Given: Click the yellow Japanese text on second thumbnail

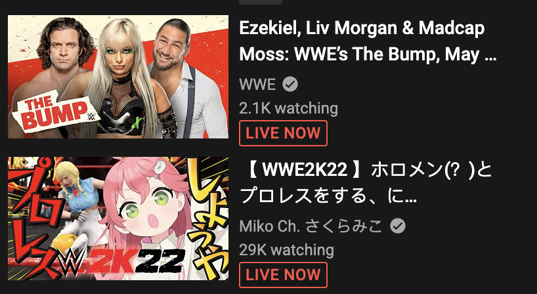Looking at the screenshot, I should 207,216.
